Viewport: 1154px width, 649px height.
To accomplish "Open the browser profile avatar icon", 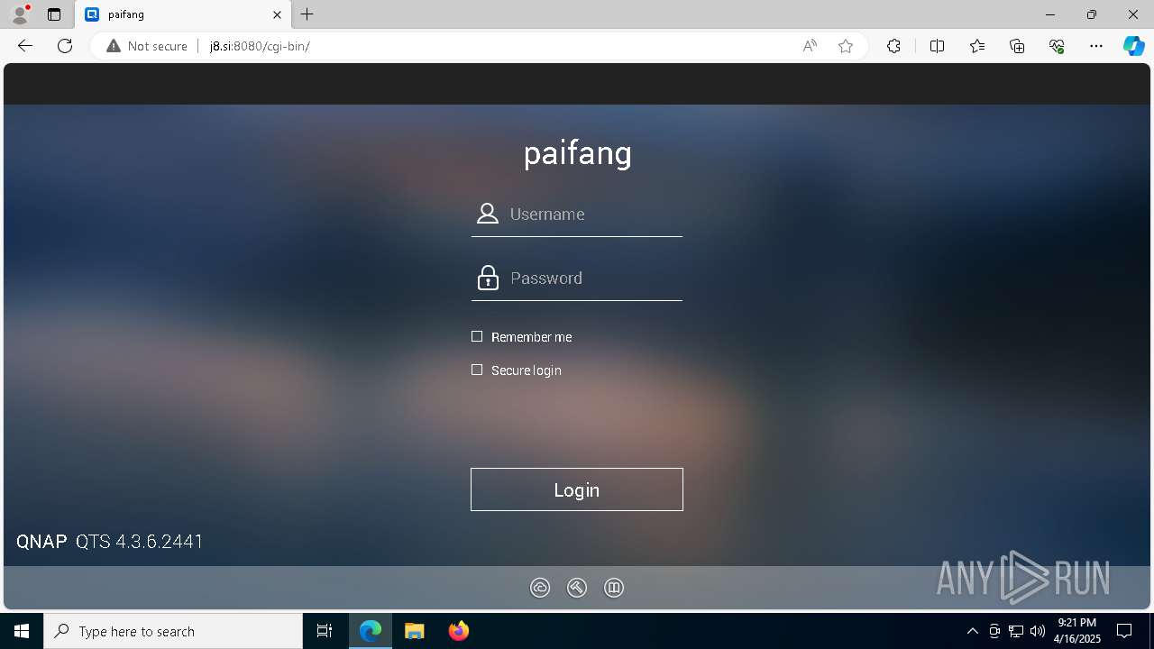I will pos(20,14).
